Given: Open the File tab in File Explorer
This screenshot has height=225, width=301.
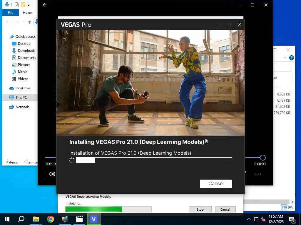Looking at the screenshot, I should pos(11,13).
